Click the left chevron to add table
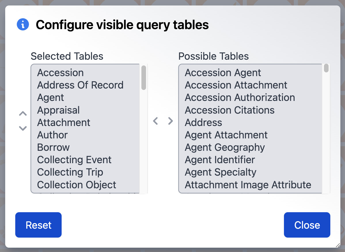Image resolution: width=345 pixels, height=252 pixels. pyautogui.click(x=156, y=121)
